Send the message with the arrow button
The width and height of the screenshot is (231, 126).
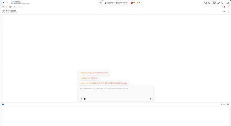[x=150, y=99]
